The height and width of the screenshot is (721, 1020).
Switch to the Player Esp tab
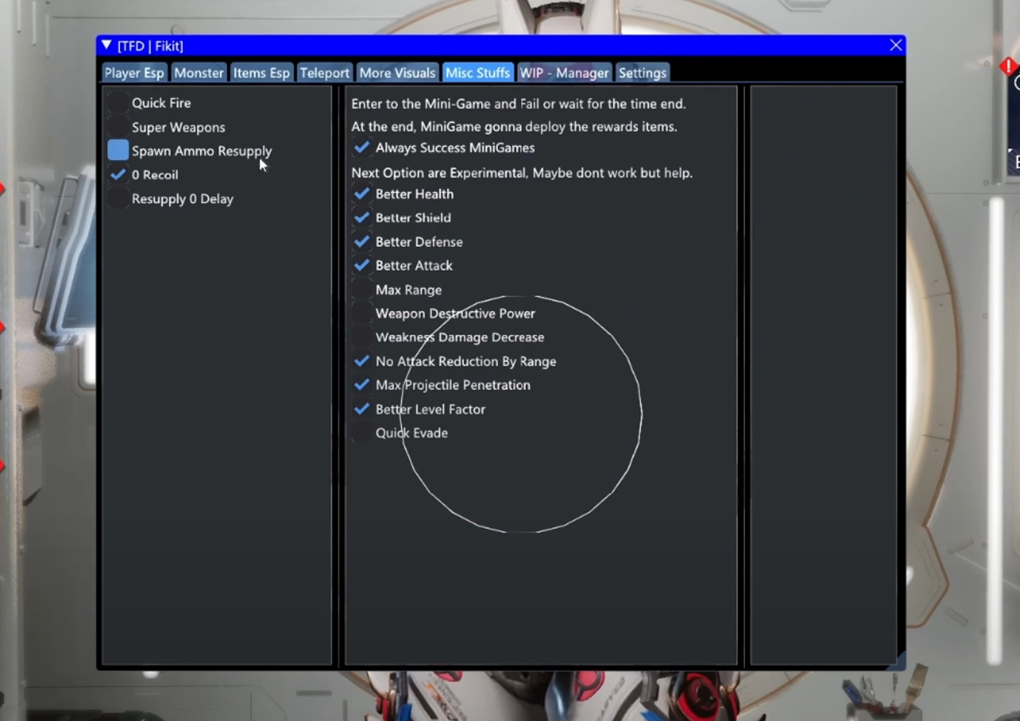134,73
